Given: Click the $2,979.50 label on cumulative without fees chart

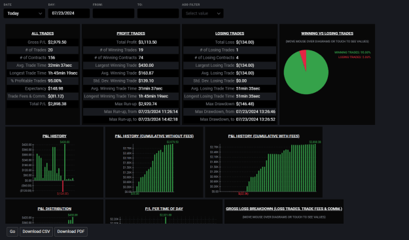Looking at the screenshot, I should [x=173, y=142].
